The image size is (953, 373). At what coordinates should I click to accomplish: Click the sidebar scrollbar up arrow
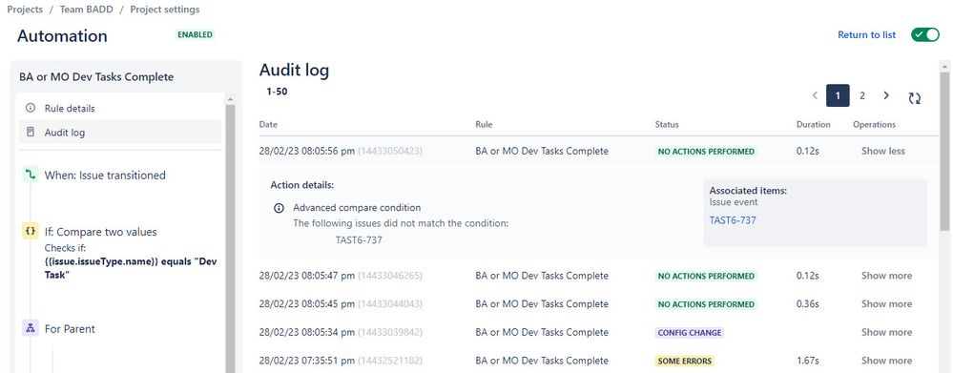230,99
